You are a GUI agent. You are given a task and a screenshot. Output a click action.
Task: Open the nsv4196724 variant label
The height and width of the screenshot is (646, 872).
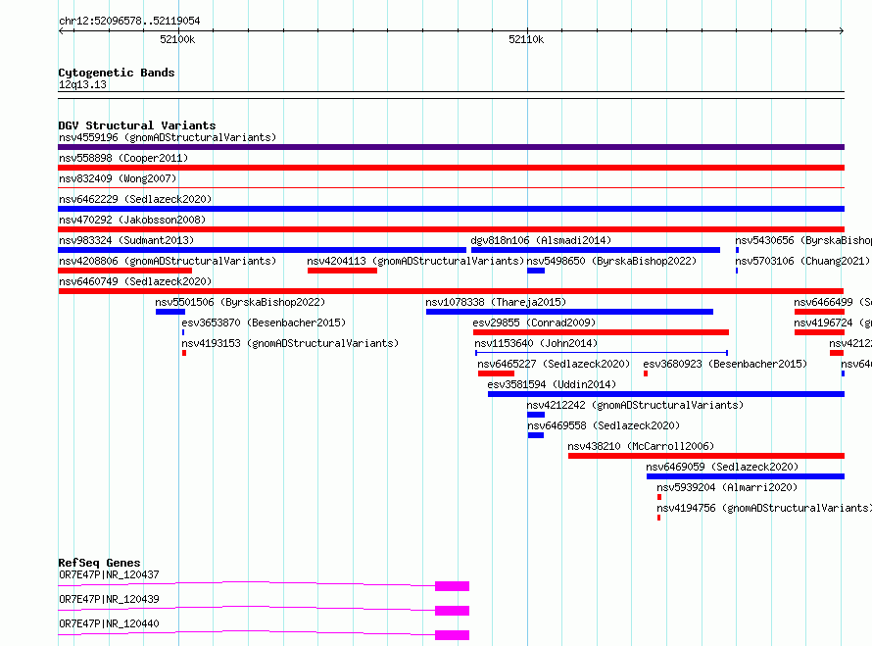click(833, 323)
